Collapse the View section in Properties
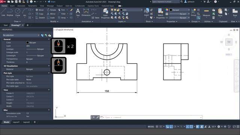This screenshot has width=240, height=135. pos(49,90)
